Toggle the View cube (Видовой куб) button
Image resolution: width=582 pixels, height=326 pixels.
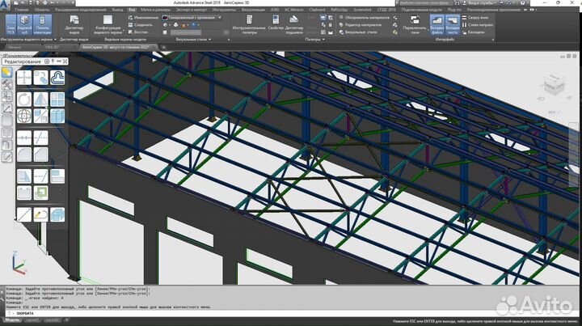[x=25, y=25]
